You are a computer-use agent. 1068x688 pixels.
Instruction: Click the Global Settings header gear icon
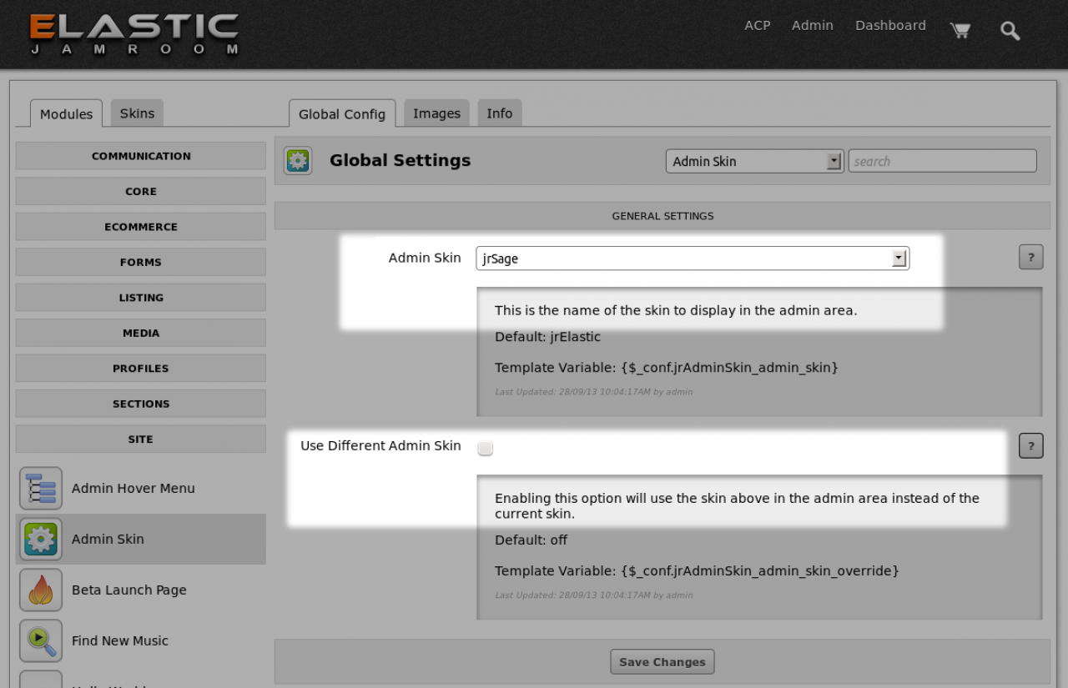click(298, 161)
